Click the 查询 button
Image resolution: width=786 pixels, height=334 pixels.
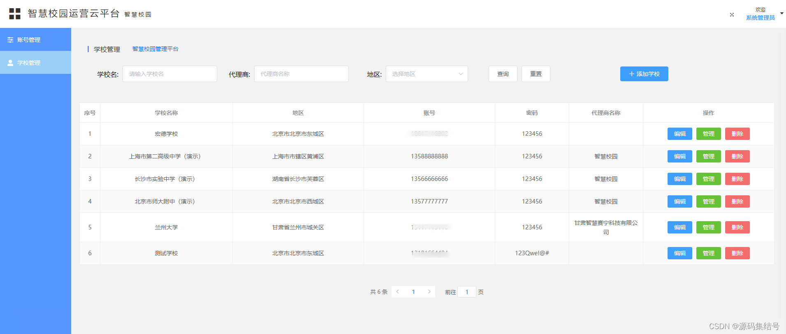[503, 74]
